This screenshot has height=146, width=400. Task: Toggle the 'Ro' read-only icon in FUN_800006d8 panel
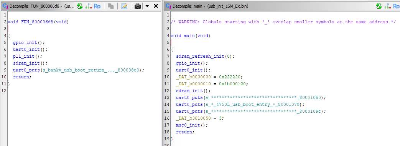97,6
